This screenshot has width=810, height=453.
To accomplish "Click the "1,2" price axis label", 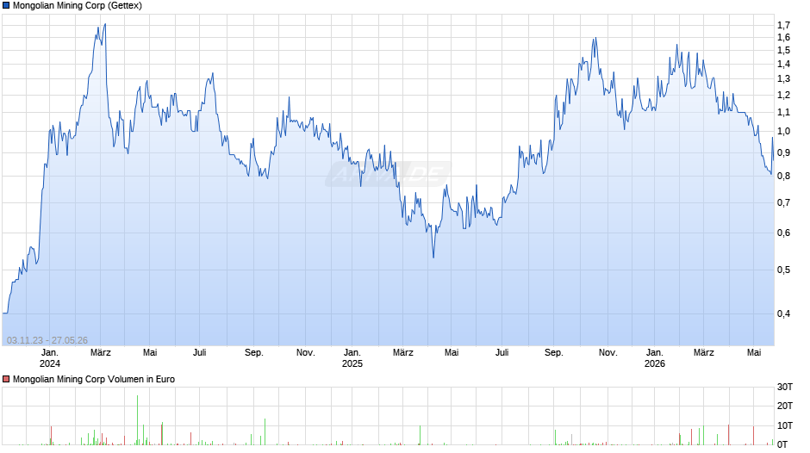I will pyautogui.click(x=783, y=95).
